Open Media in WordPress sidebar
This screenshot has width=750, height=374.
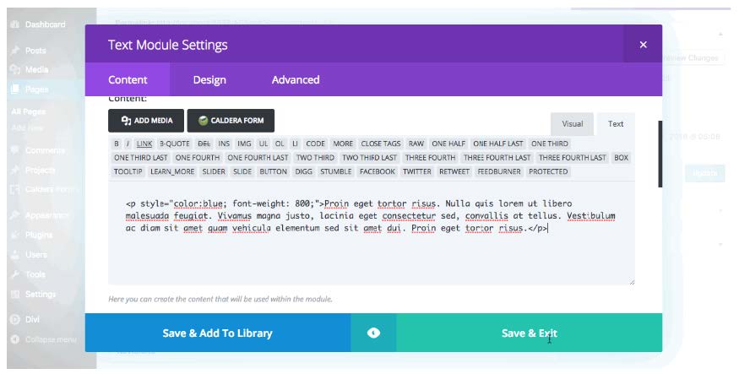point(36,70)
